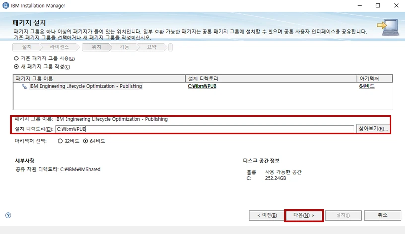Click the 다음 button to continue
The height and width of the screenshot is (234, 405).
tap(304, 215)
